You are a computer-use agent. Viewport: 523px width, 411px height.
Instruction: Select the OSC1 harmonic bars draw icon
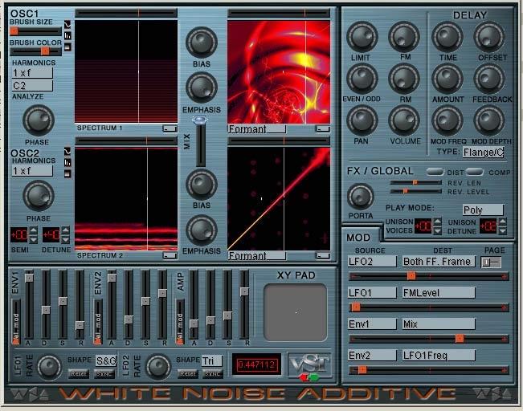[67, 35]
